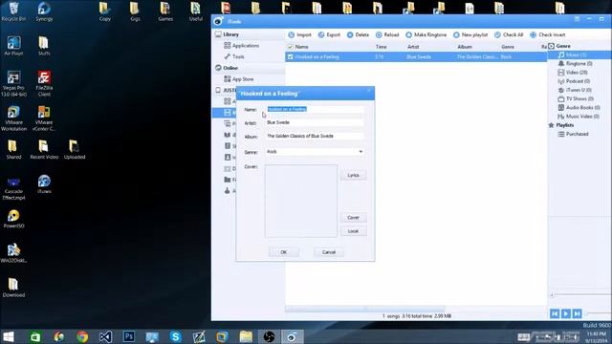Open Visual Studio from the taskbar
Image resolution: width=612 pixels, height=344 pixels.
pos(105,336)
